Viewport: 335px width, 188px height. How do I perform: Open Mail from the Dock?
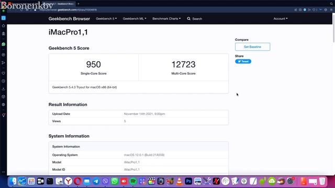pyautogui.click(x=87, y=181)
